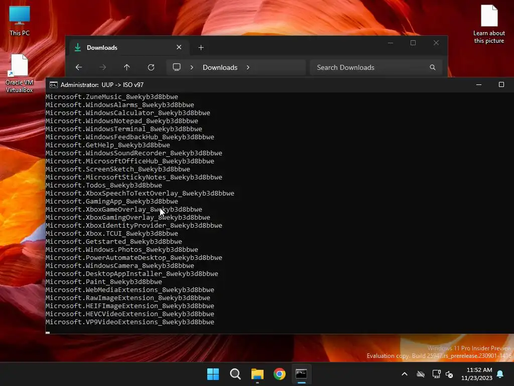The height and width of the screenshot is (386, 514).
Task: Click the Microsoft.WindowsFeedbackHub line
Action: click(x=130, y=137)
